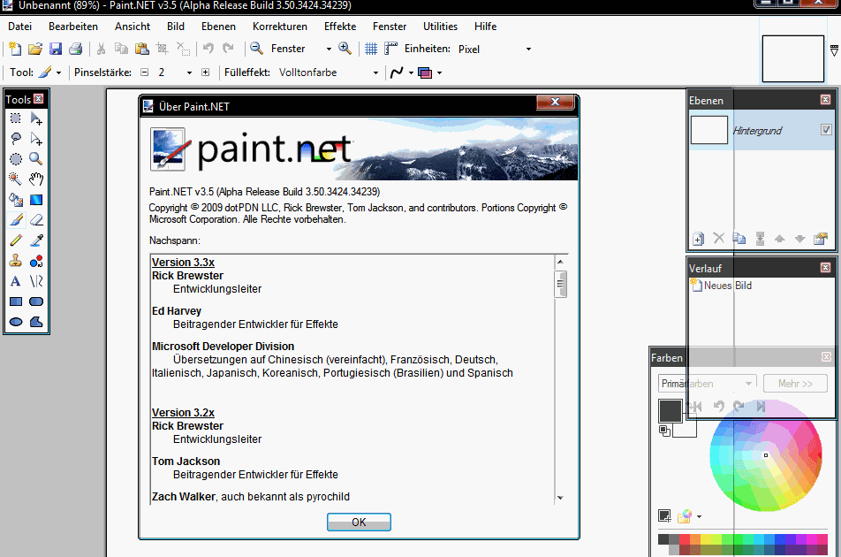Select the Rectangle Select tool
Screen dimensions: 841x557
(x=16, y=118)
